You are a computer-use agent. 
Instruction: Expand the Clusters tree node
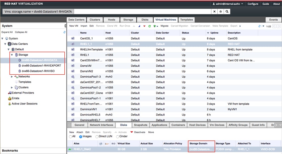(x=12, y=87)
